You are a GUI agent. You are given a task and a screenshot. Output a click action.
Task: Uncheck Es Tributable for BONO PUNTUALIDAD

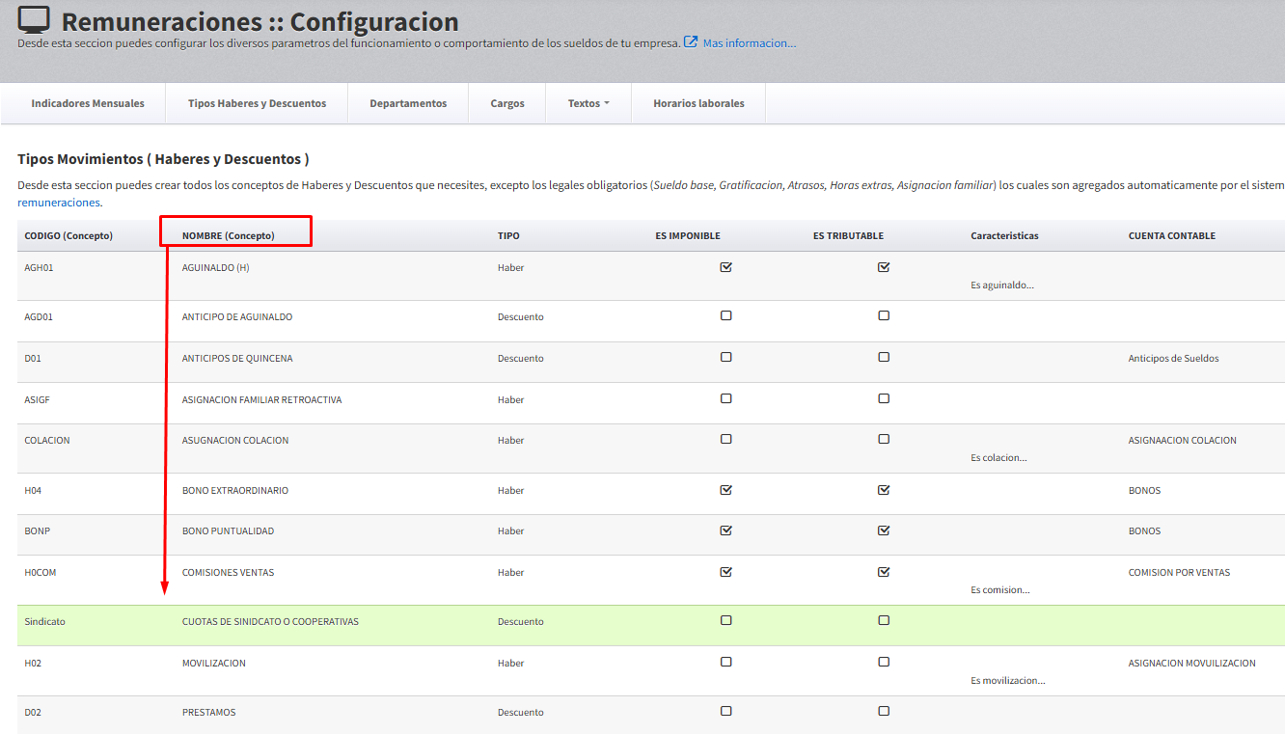[x=884, y=530]
